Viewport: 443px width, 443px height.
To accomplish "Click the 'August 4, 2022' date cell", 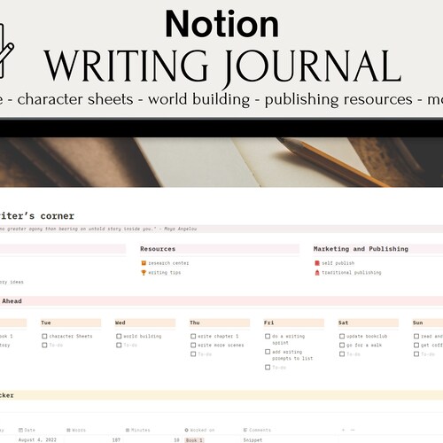I will [37, 439].
